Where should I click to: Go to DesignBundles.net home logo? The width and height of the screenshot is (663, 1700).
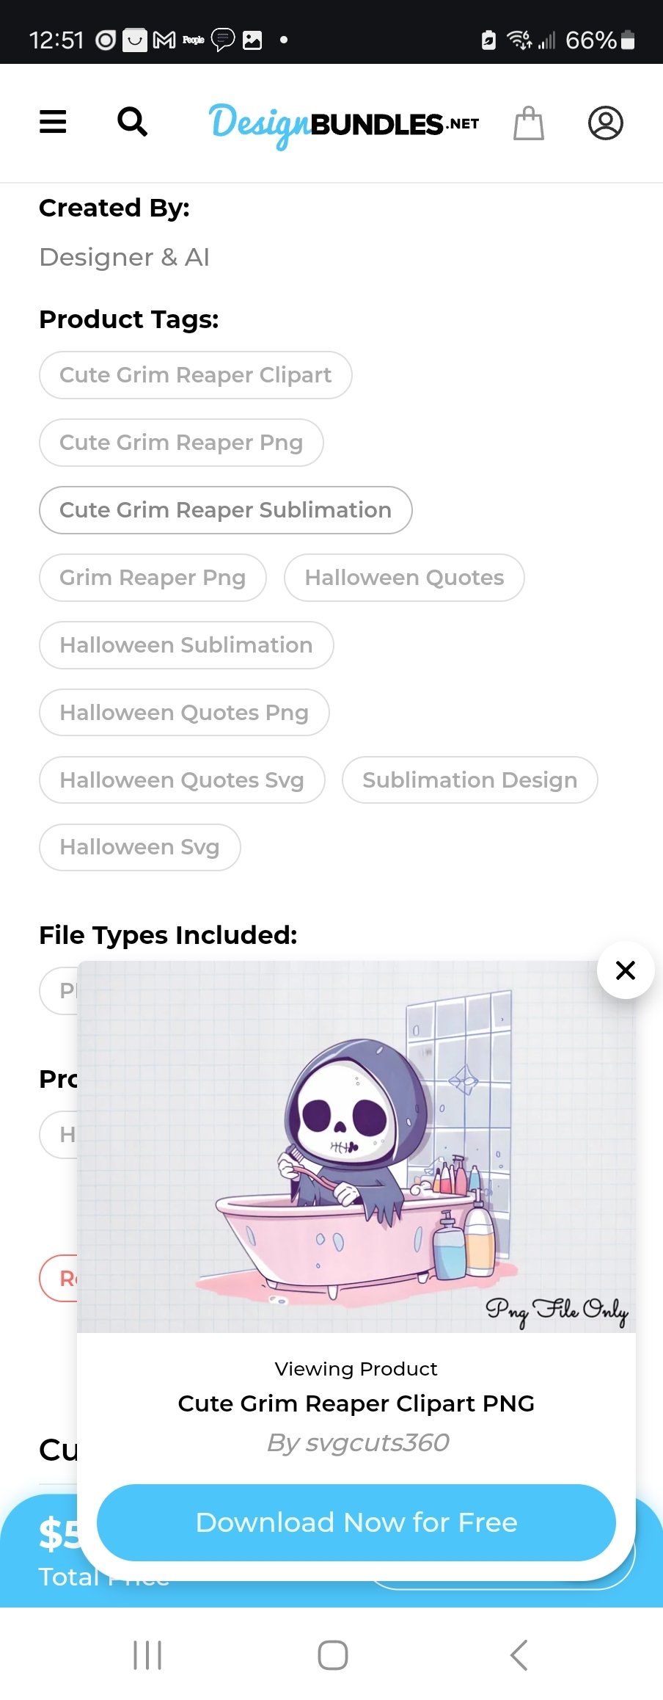(x=344, y=125)
